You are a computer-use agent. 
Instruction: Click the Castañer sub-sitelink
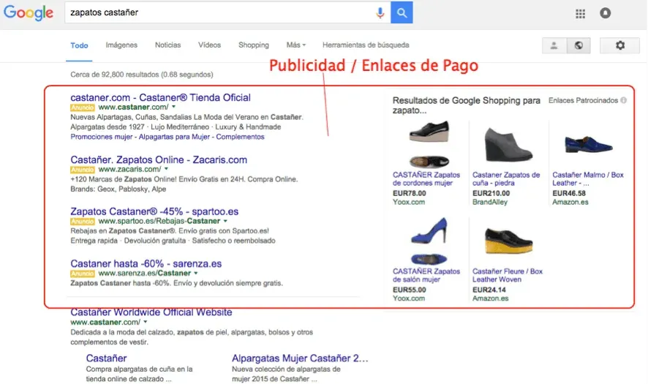(106, 358)
